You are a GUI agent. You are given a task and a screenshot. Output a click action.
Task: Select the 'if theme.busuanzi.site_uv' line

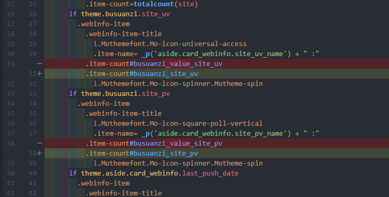pos(120,14)
